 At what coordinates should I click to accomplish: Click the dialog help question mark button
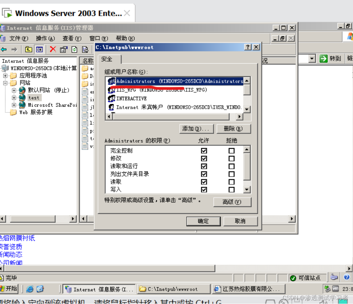click(x=248, y=47)
